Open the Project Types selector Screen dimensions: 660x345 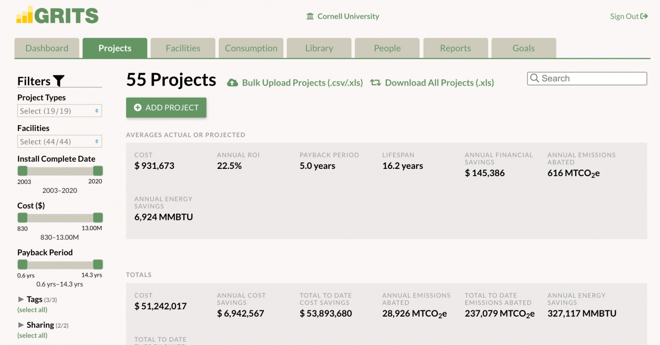59,110
